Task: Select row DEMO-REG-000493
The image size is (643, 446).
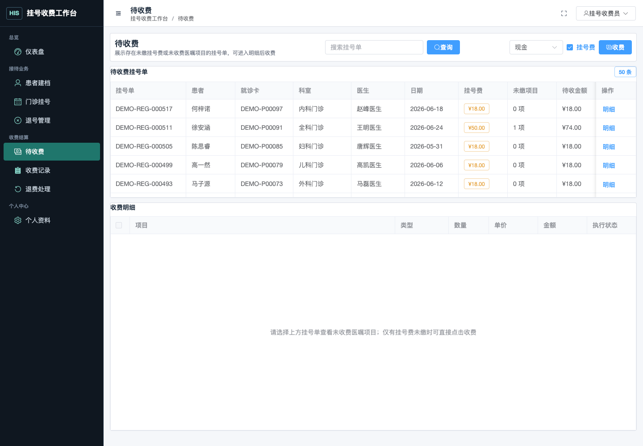Action: point(373,184)
